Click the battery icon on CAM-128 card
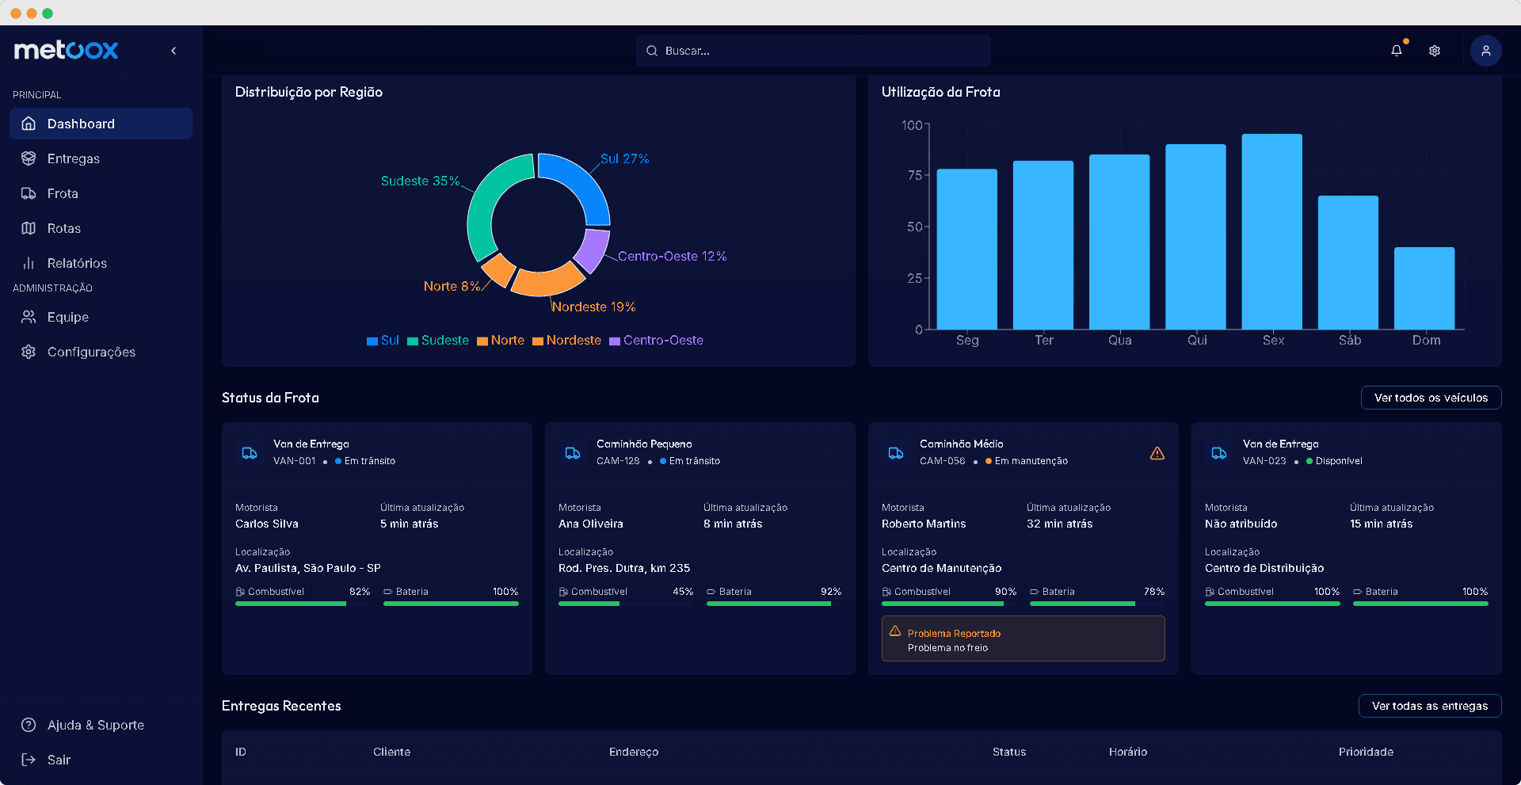The width and height of the screenshot is (1521, 785). [711, 592]
